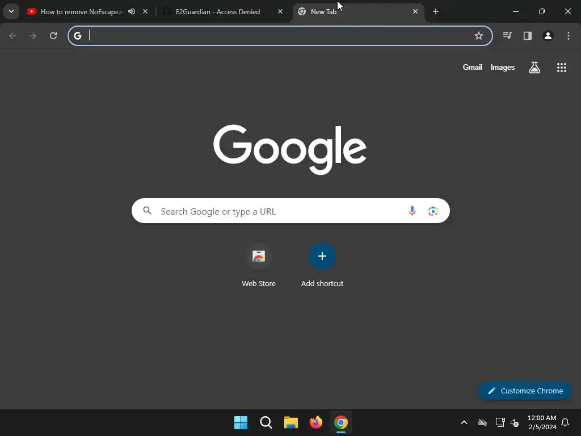Close the How to remove NoEscape tab

tap(145, 11)
